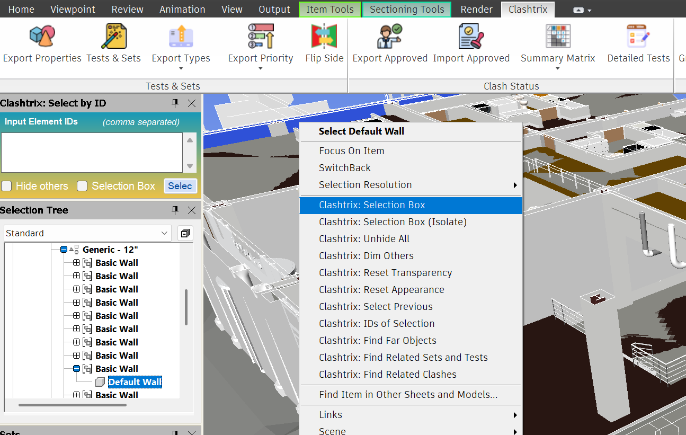Collapse the Basic Wall node containing Default Wall
Image resolution: width=686 pixels, height=435 pixels.
[x=76, y=369]
